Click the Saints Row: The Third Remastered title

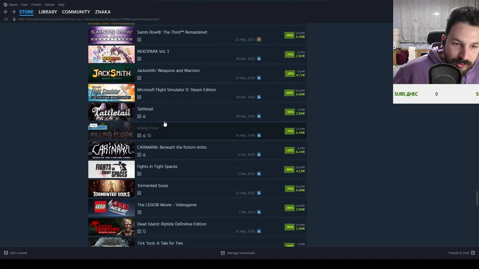coord(172,32)
